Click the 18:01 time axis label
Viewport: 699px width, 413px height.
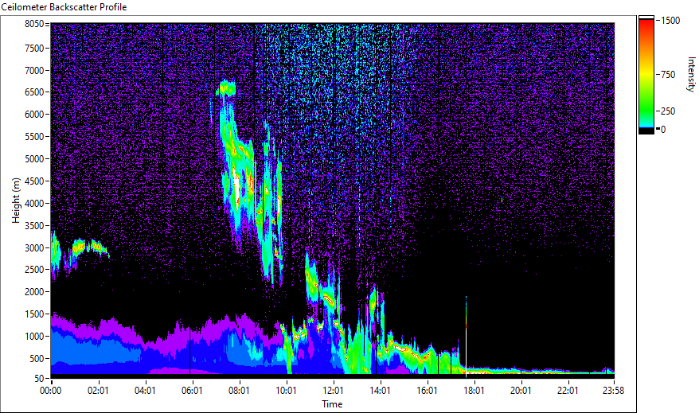tap(474, 391)
